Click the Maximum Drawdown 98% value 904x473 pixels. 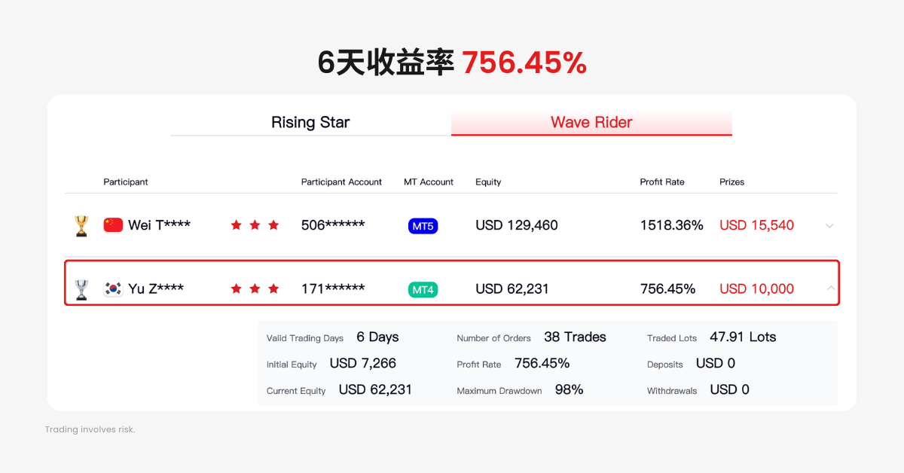[x=569, y=389]
